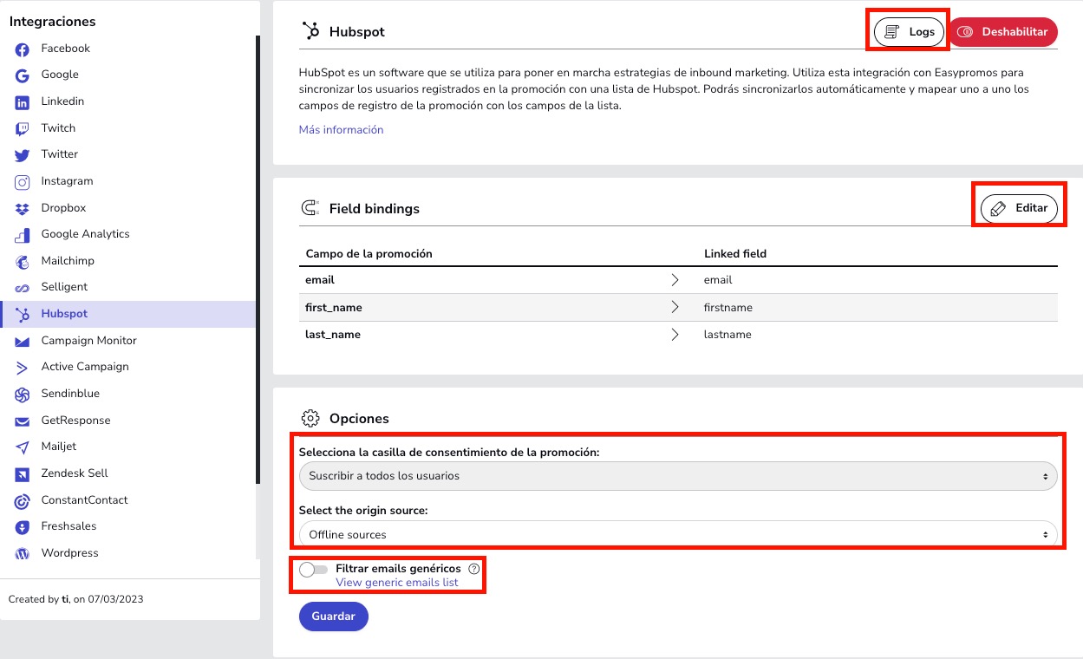The height and width of the screenshot is (659, 1083).
Task: Open the origin source dropdown 'Offline sources'
Action: 678,534
